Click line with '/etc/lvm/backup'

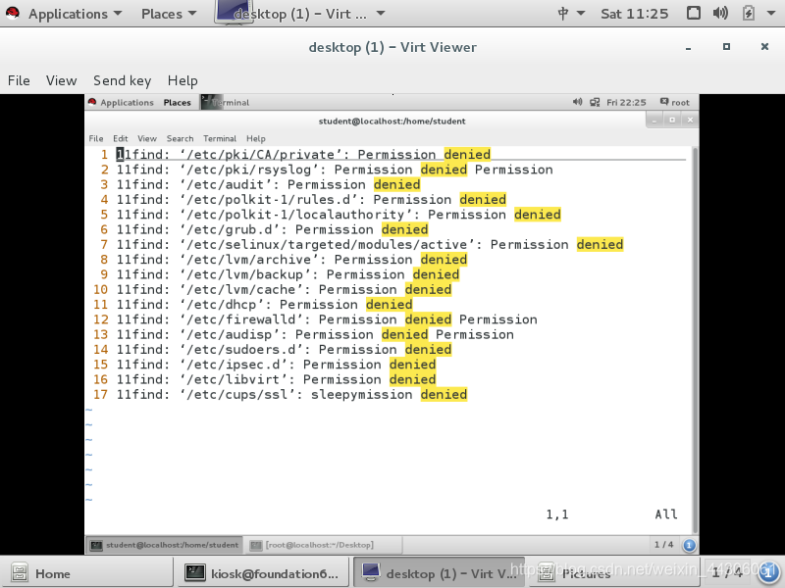[288, 274]
